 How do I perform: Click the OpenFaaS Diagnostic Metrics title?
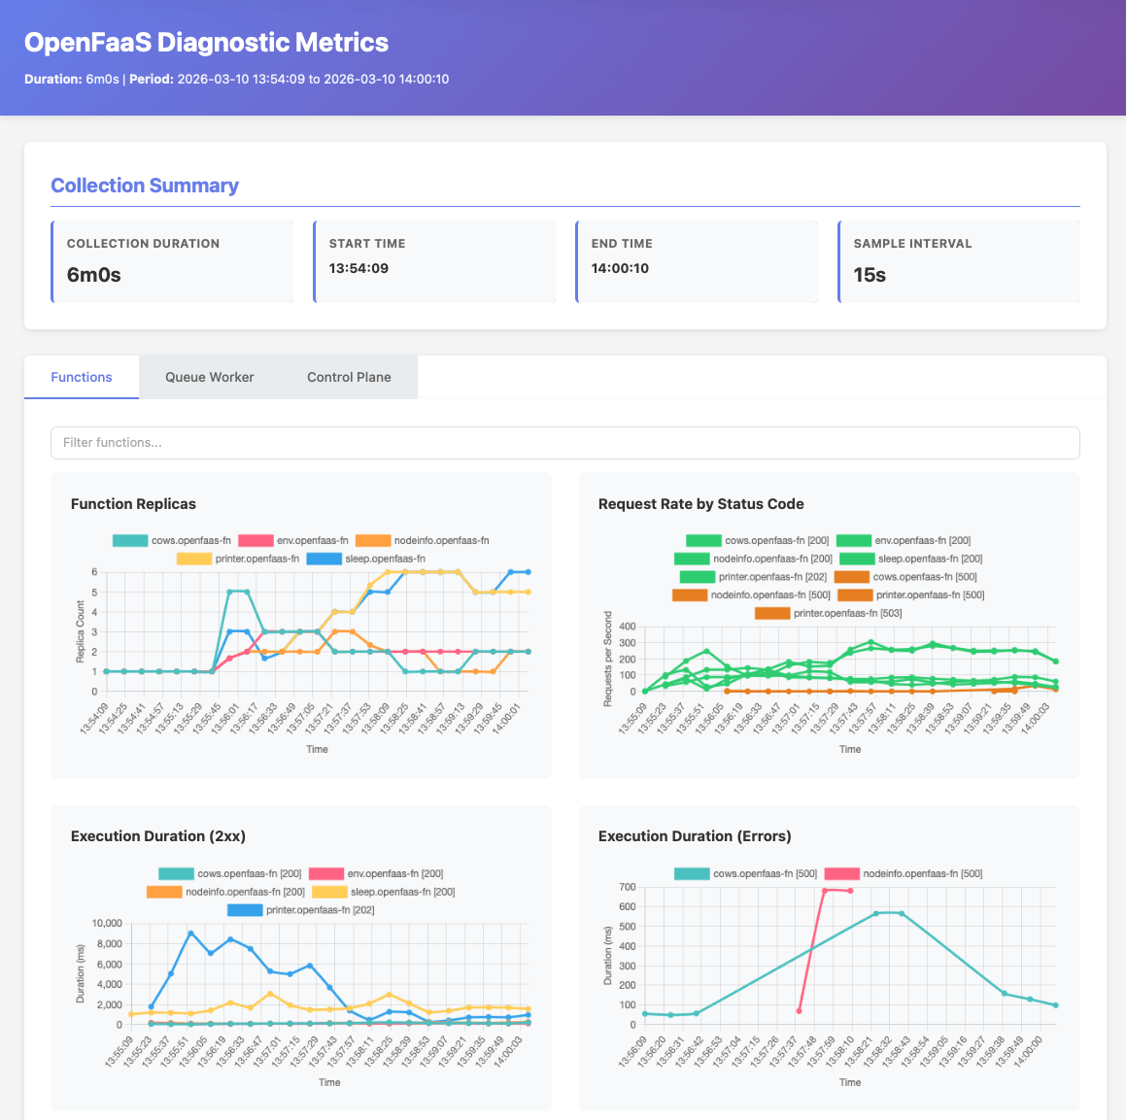[x=206, y=43]
